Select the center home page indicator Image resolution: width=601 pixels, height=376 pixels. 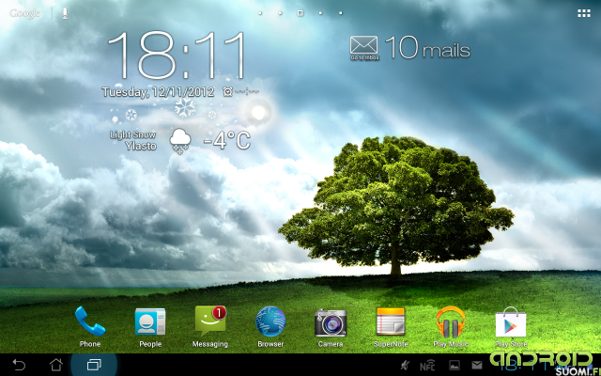(x=300, y=13)
